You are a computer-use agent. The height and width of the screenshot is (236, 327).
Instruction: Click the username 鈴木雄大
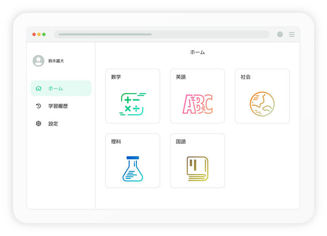click(x=56, y=61)
